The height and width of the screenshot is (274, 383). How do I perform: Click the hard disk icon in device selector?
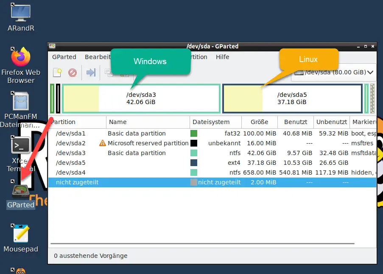(299, 72)
